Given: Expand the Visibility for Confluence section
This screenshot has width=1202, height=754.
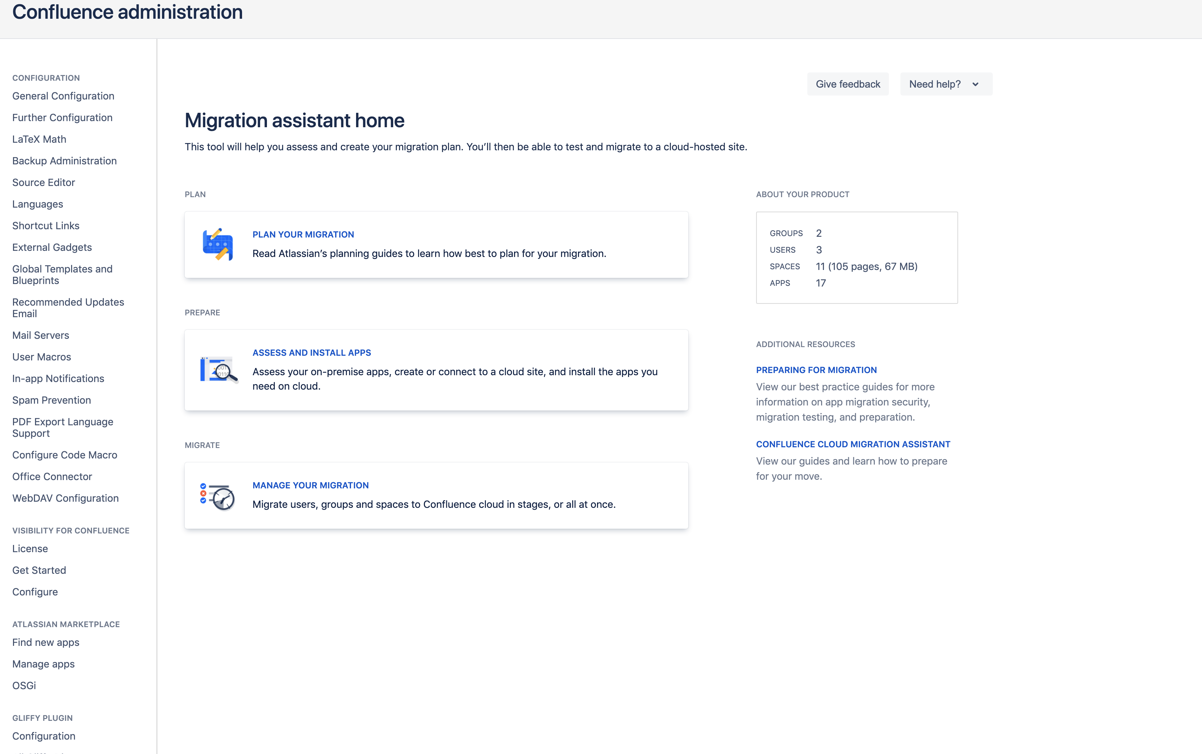Looking at the screenshot, I should pyautogui.click(x=70, y=530).
